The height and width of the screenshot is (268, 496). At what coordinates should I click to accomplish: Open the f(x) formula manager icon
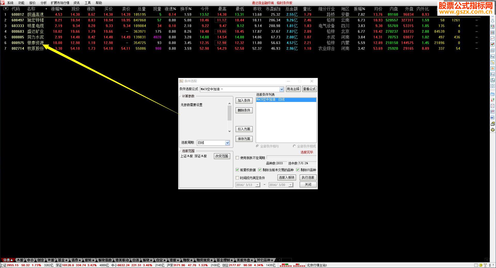[493, 80]
